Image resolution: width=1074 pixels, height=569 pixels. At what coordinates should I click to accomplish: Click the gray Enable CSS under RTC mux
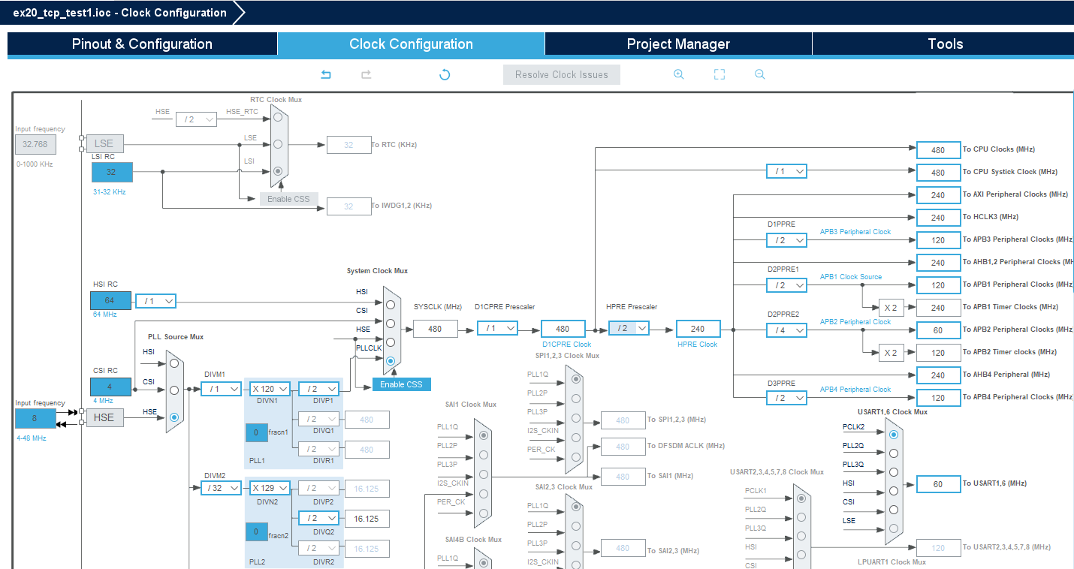[289, 199]
